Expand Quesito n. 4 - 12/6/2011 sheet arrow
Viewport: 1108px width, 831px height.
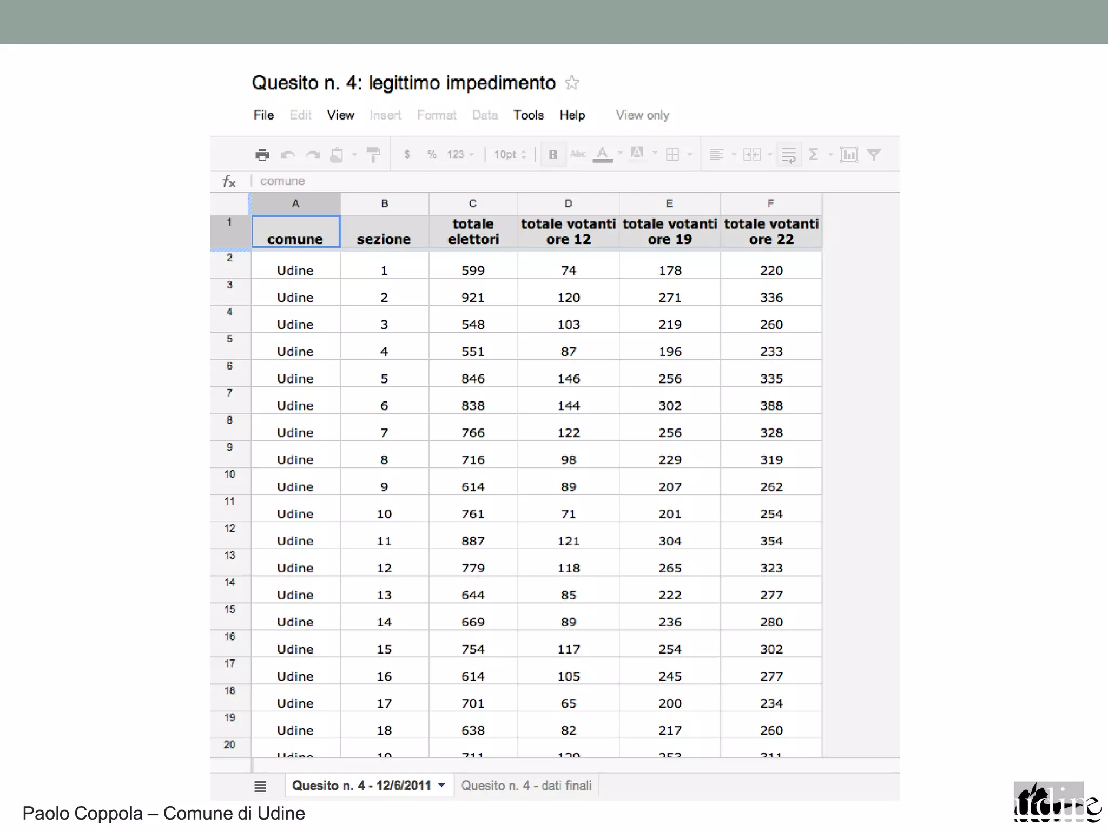442,785
